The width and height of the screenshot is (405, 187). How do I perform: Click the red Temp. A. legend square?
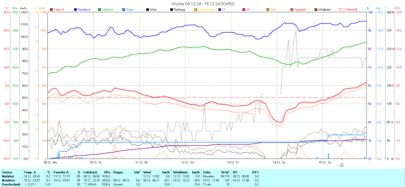pyautogui.click(x=51, y=10)
